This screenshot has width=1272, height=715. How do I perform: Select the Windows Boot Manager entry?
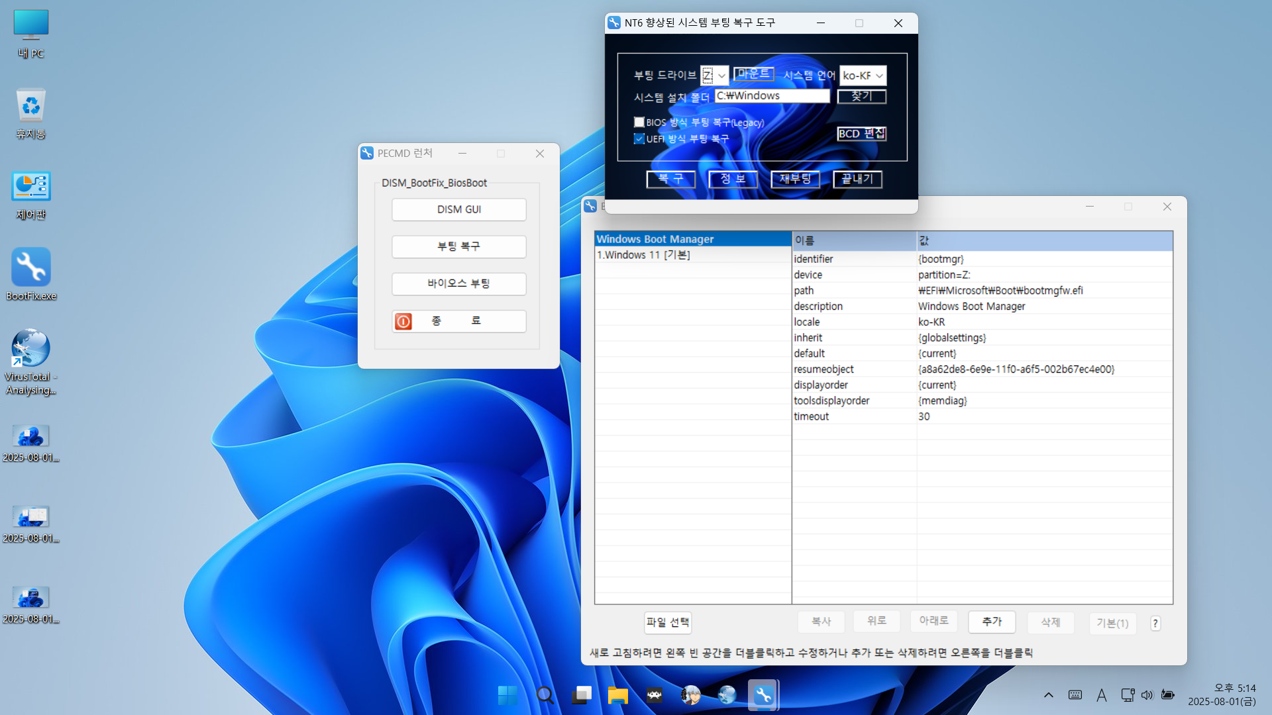pyautogui.click(x=655, y=239)
